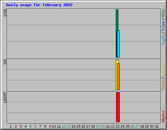The image size is (167, 130).
Task: Click green weekend day 5 label
Action: coord(30,126)
